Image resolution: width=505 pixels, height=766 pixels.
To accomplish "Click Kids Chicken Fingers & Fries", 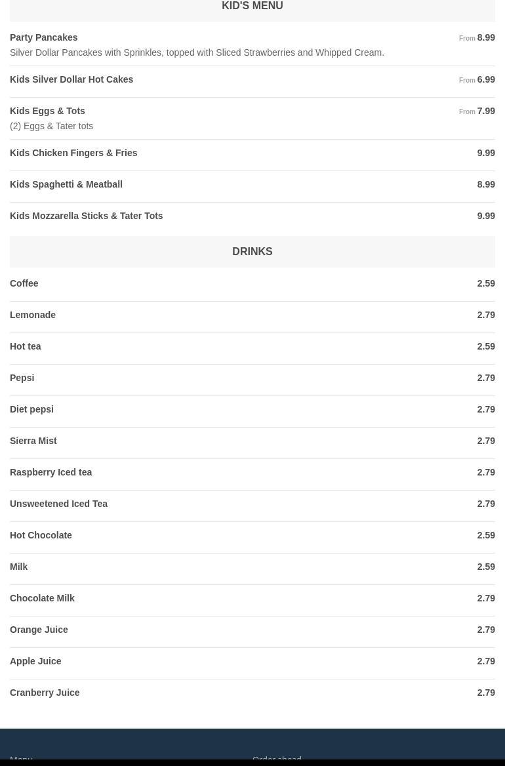I will [x=73, y=153].
